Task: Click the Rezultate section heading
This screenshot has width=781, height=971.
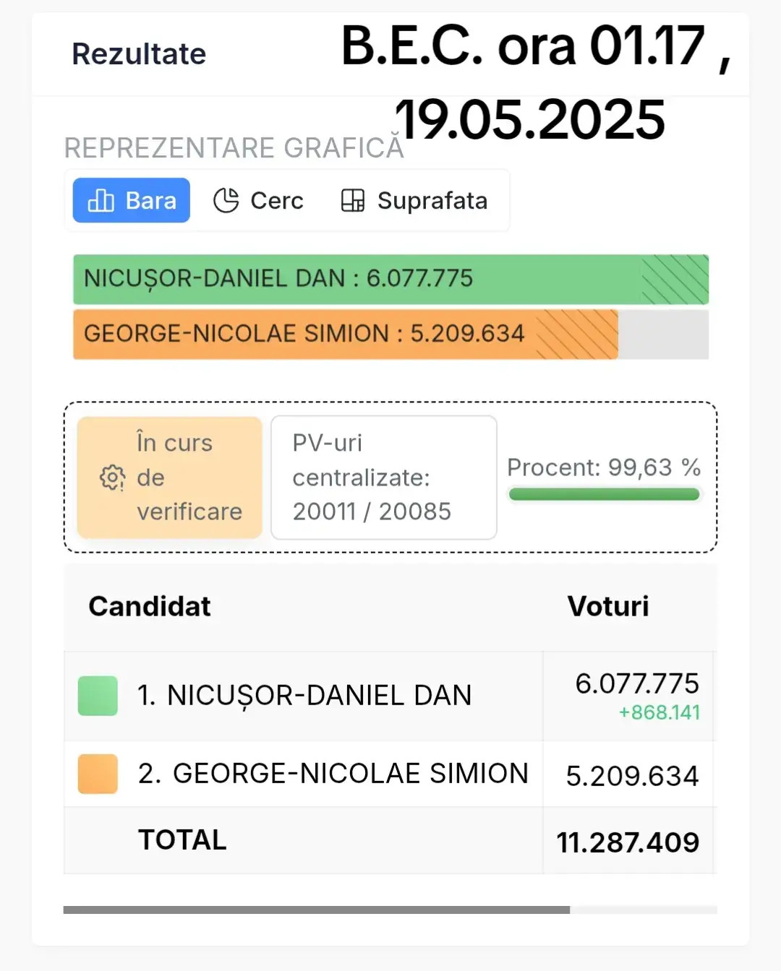Action: tap(139, 54)
